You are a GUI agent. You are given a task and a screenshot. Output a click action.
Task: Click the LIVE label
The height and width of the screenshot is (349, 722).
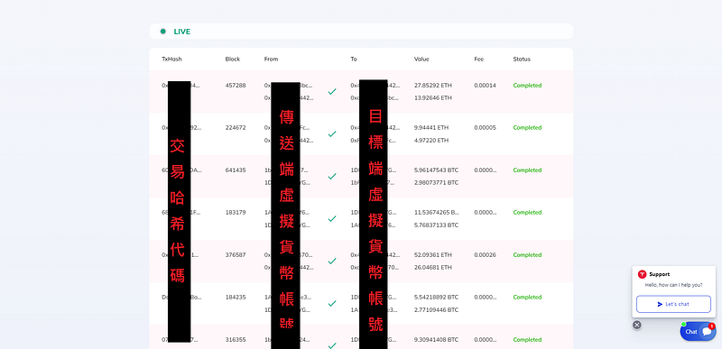tap(182, 32)
